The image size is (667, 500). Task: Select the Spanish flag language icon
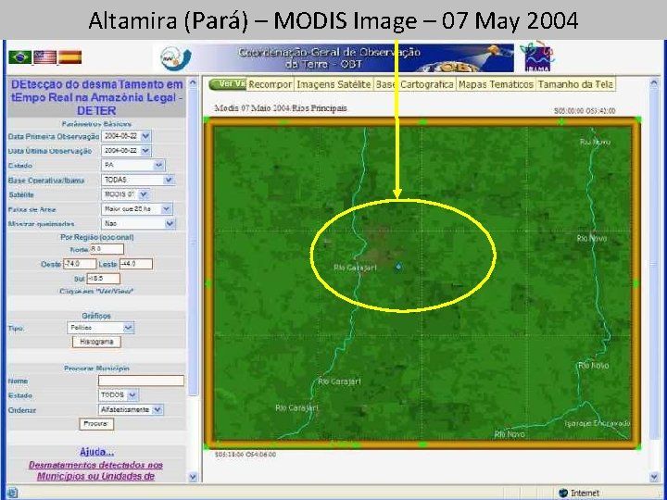pyautogui.click(x=69, y=57)
